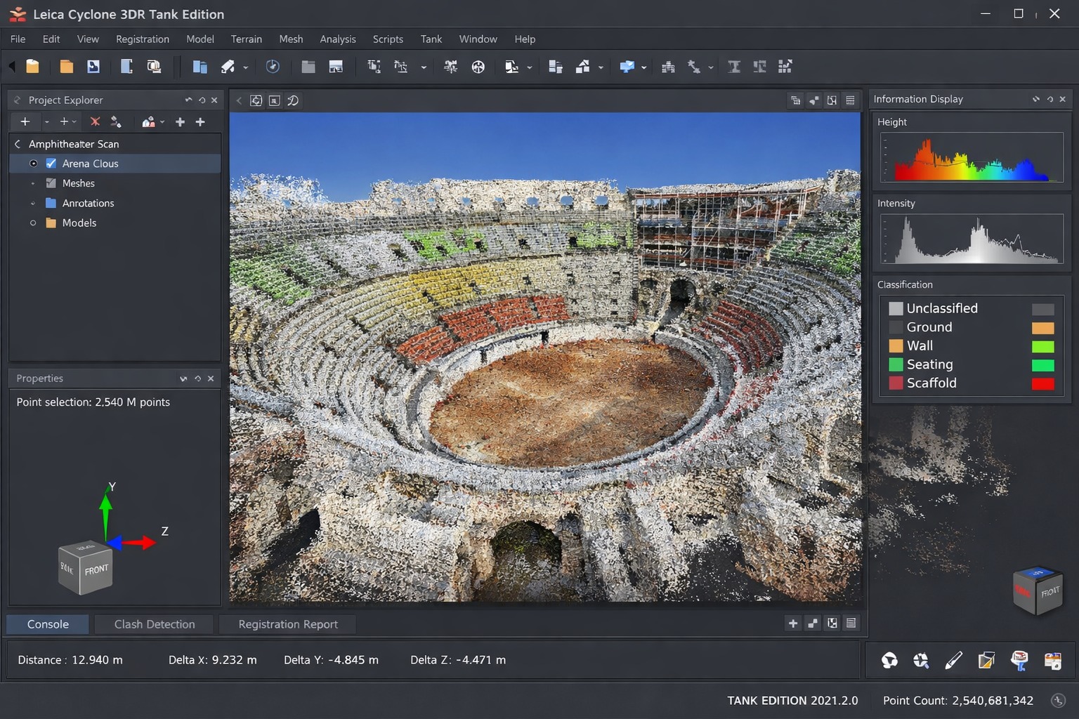Viewport: 1079px width, 719px height.
Task: Open the Terrain menu
Action: (x=247, y=39)
